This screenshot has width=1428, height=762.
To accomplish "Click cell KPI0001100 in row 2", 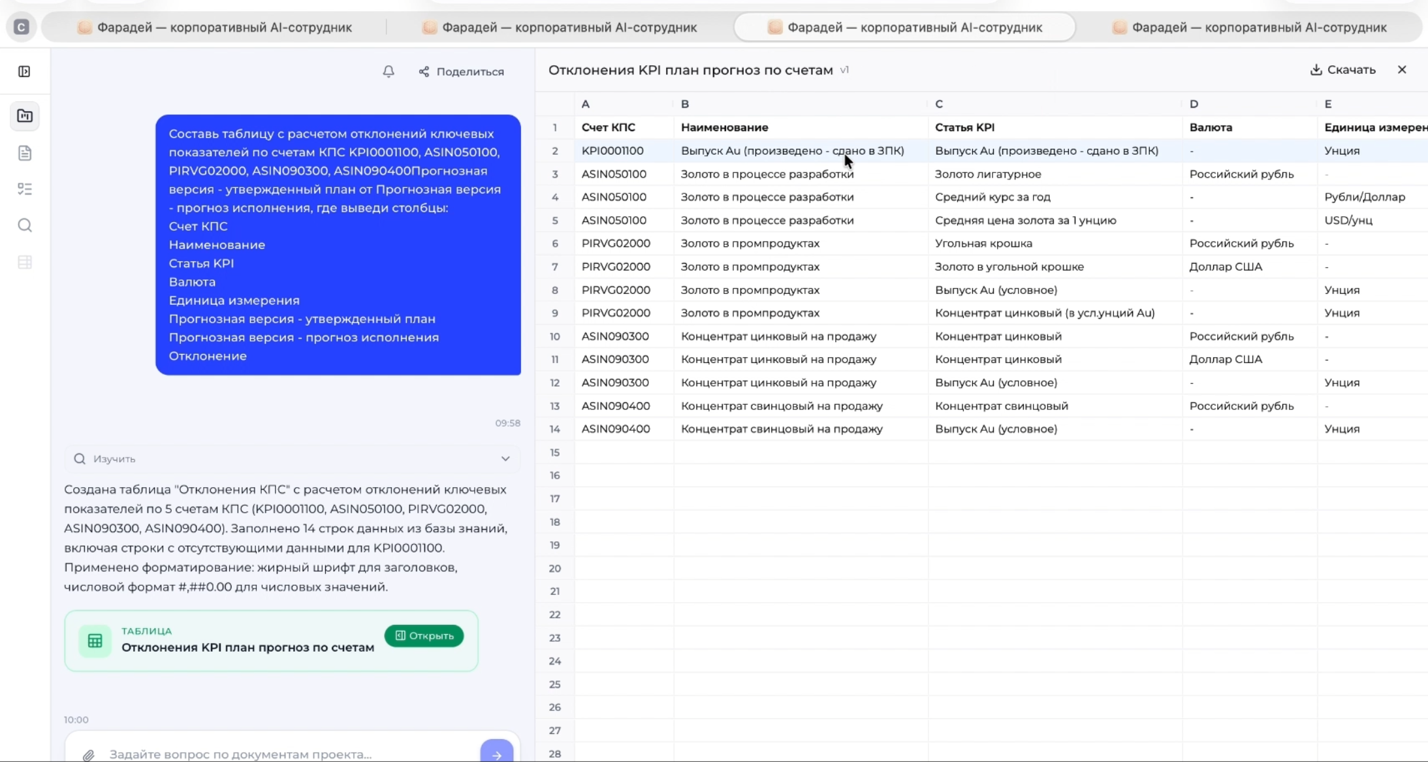I will tap(624, 151).
